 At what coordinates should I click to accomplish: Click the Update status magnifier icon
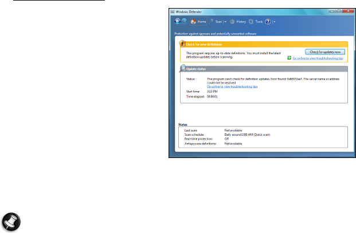(x=183, y=68)
